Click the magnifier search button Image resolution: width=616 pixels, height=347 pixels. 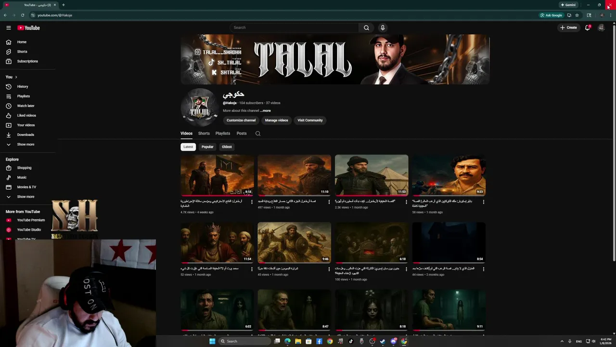click(366, 27)
